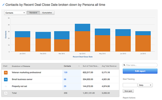Toggle the orange Veteran marketing professional chart icon
The image size is (162, 100).
click(x=6, y=73)
